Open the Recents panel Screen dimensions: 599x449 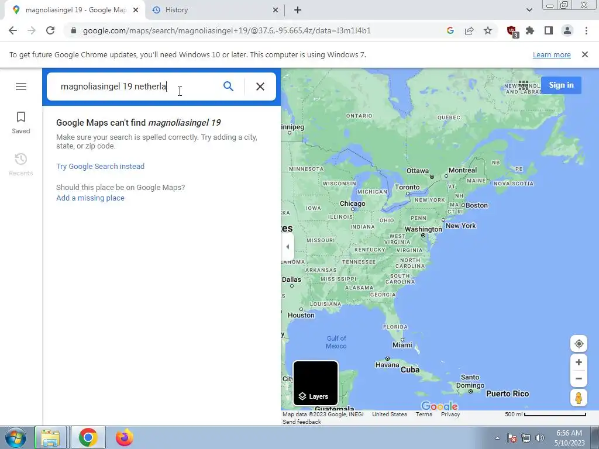pos(21,164)
